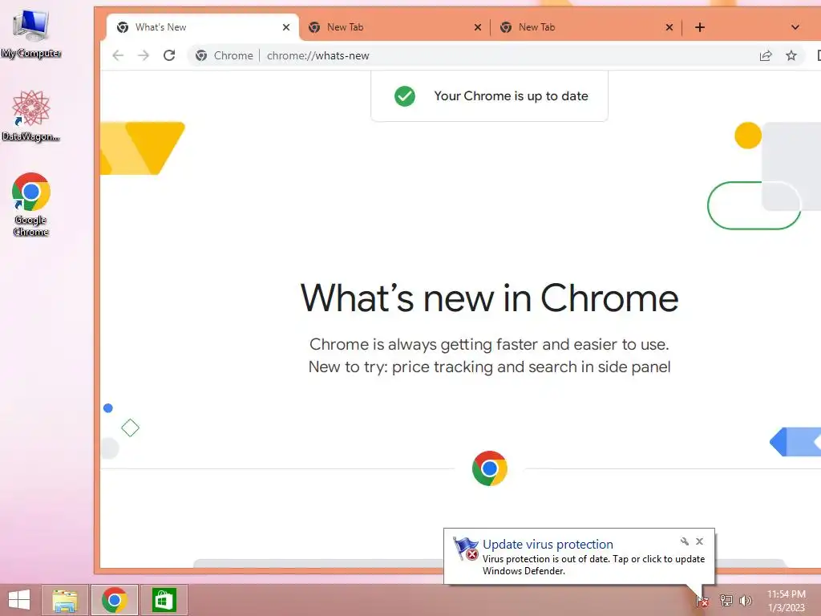Image resolution: width=821 pixels, height=616 pixels.
Task: Open the My Computer desktop icon
Action: [31, 33]
